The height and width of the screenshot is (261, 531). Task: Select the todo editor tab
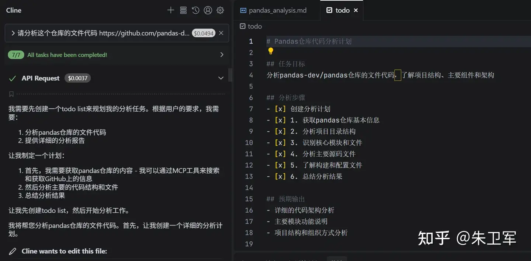tap(342, 10)
